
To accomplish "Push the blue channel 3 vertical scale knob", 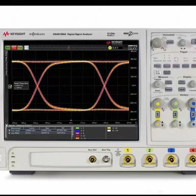I will (193, 104).
